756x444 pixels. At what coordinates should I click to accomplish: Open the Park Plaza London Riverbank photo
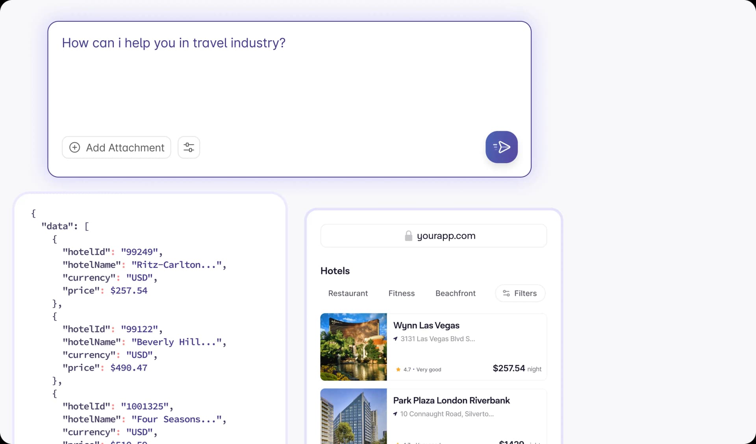coord(353,416)
